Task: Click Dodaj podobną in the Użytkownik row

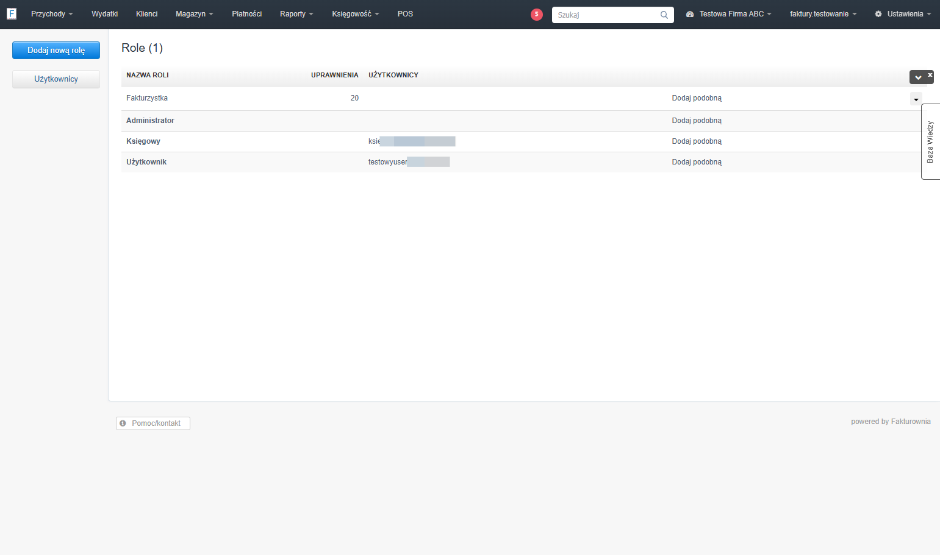Action: [697, 162]
